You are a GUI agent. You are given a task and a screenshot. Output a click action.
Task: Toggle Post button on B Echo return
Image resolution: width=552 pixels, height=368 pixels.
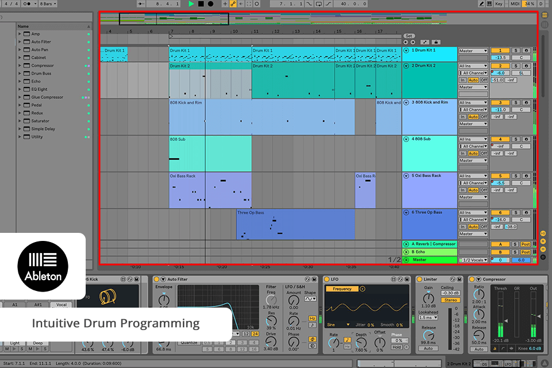(526, 252)
